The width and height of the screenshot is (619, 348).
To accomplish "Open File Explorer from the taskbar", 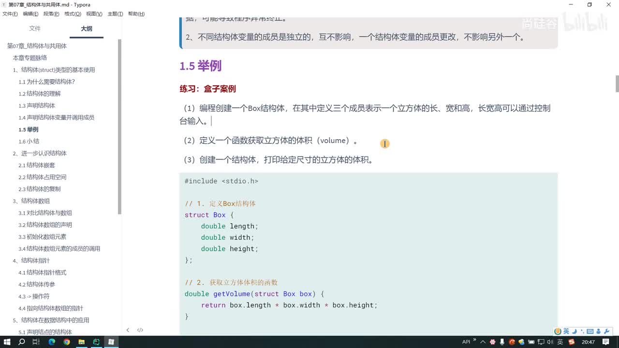I will (82, 342).
